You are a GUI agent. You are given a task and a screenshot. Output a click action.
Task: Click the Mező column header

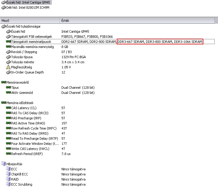coord(30,21)
